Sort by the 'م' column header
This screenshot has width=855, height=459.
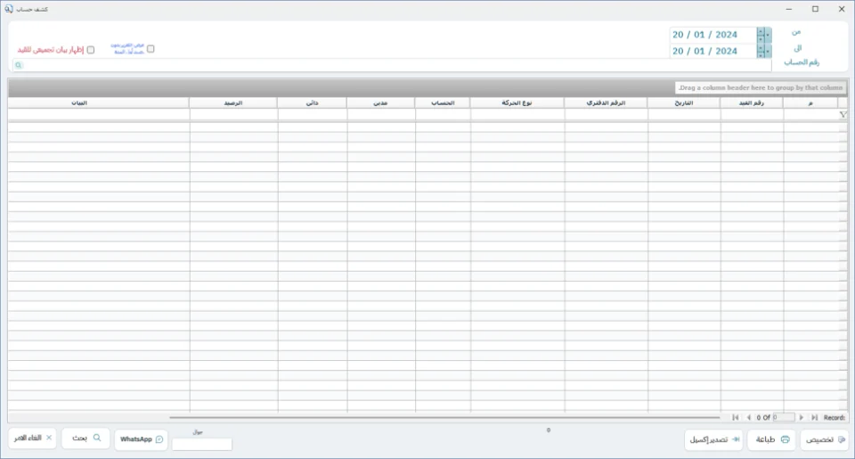pos(810,102)
